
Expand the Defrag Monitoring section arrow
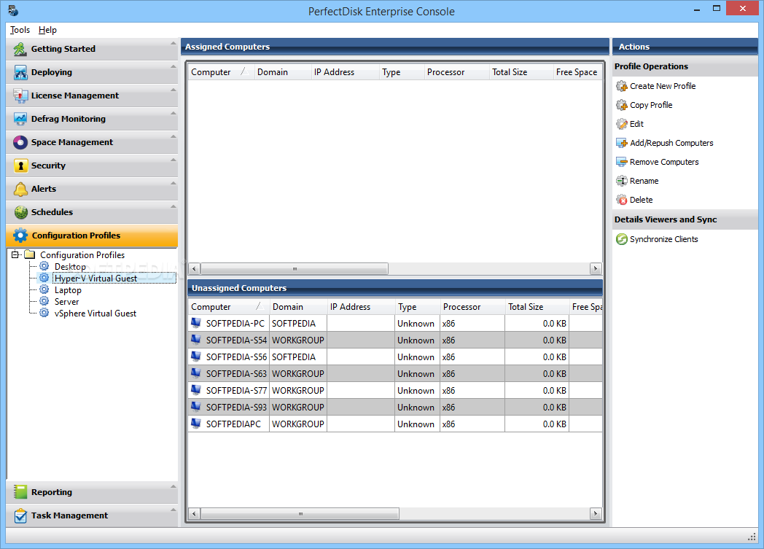click(173, 114)
